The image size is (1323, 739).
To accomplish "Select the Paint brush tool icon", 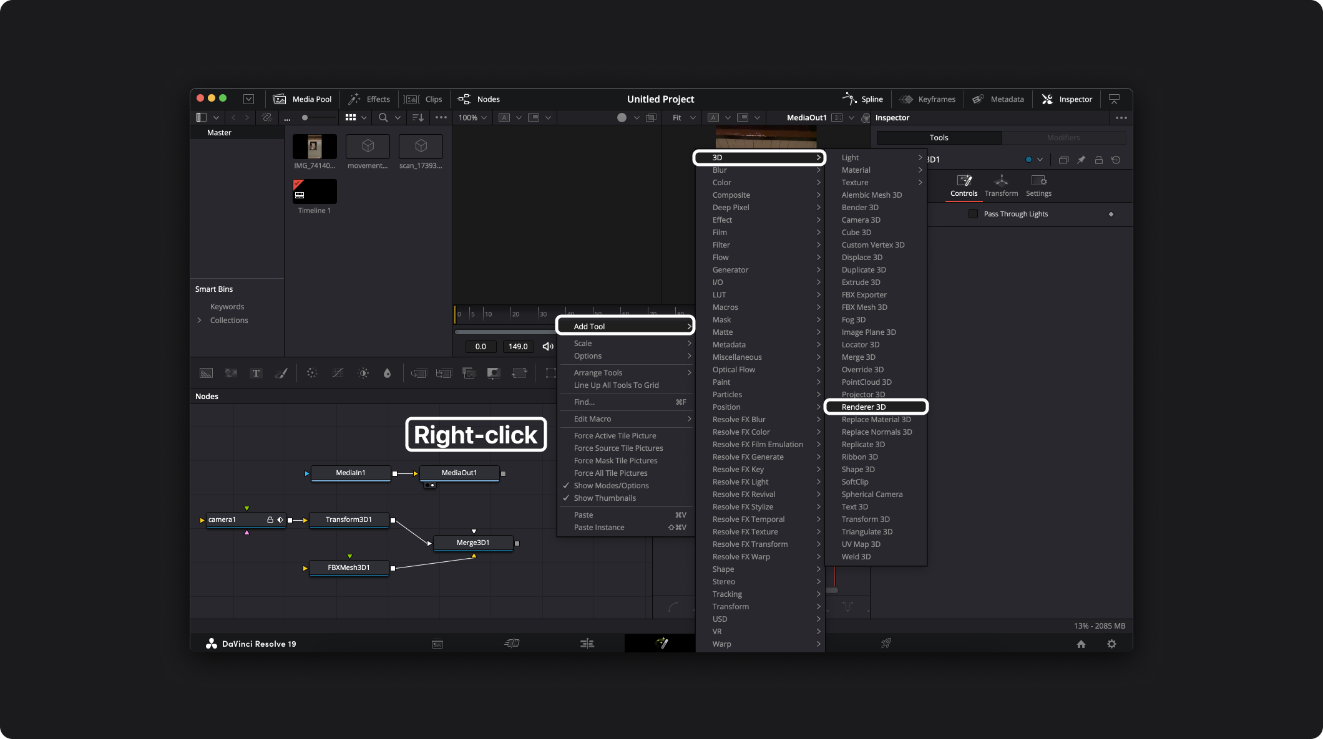I will 281,373.
